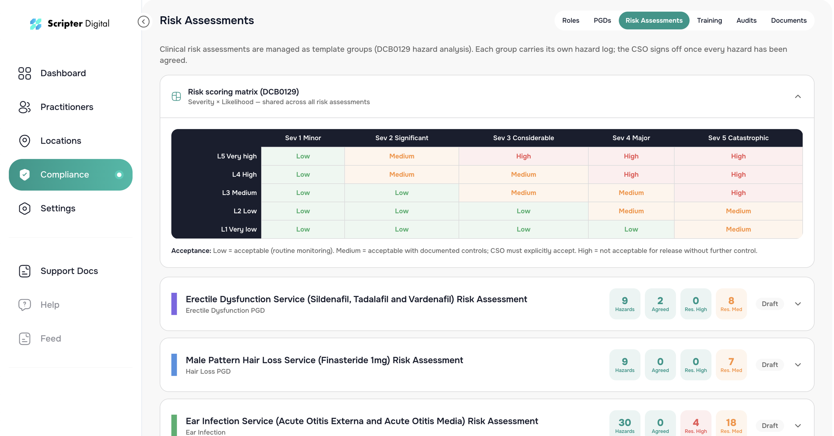Image resolution: width=834 pixels, height=436 pixels.
Task: Click Draft status on Ear Infection row
Action: pos(770,426)
